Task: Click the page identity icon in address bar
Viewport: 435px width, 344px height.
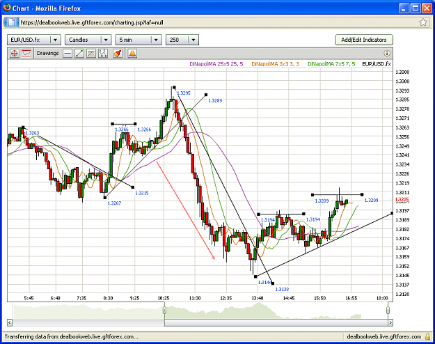Action: (11, 22)
